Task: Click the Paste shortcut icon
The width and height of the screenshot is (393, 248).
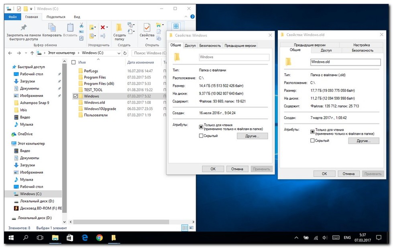Action: pos(81,38)
